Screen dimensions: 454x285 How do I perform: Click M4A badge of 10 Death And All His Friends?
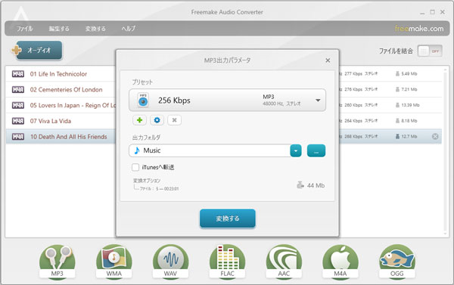(x=18, y=137)
